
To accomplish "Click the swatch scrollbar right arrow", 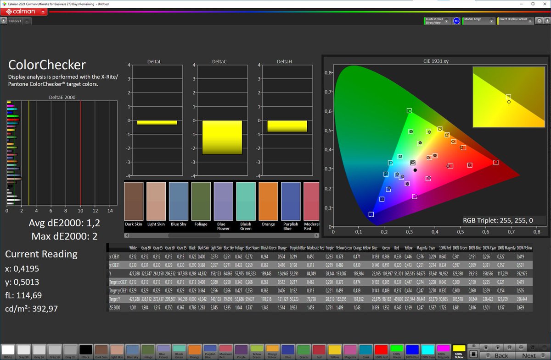I will coord(316,235).
